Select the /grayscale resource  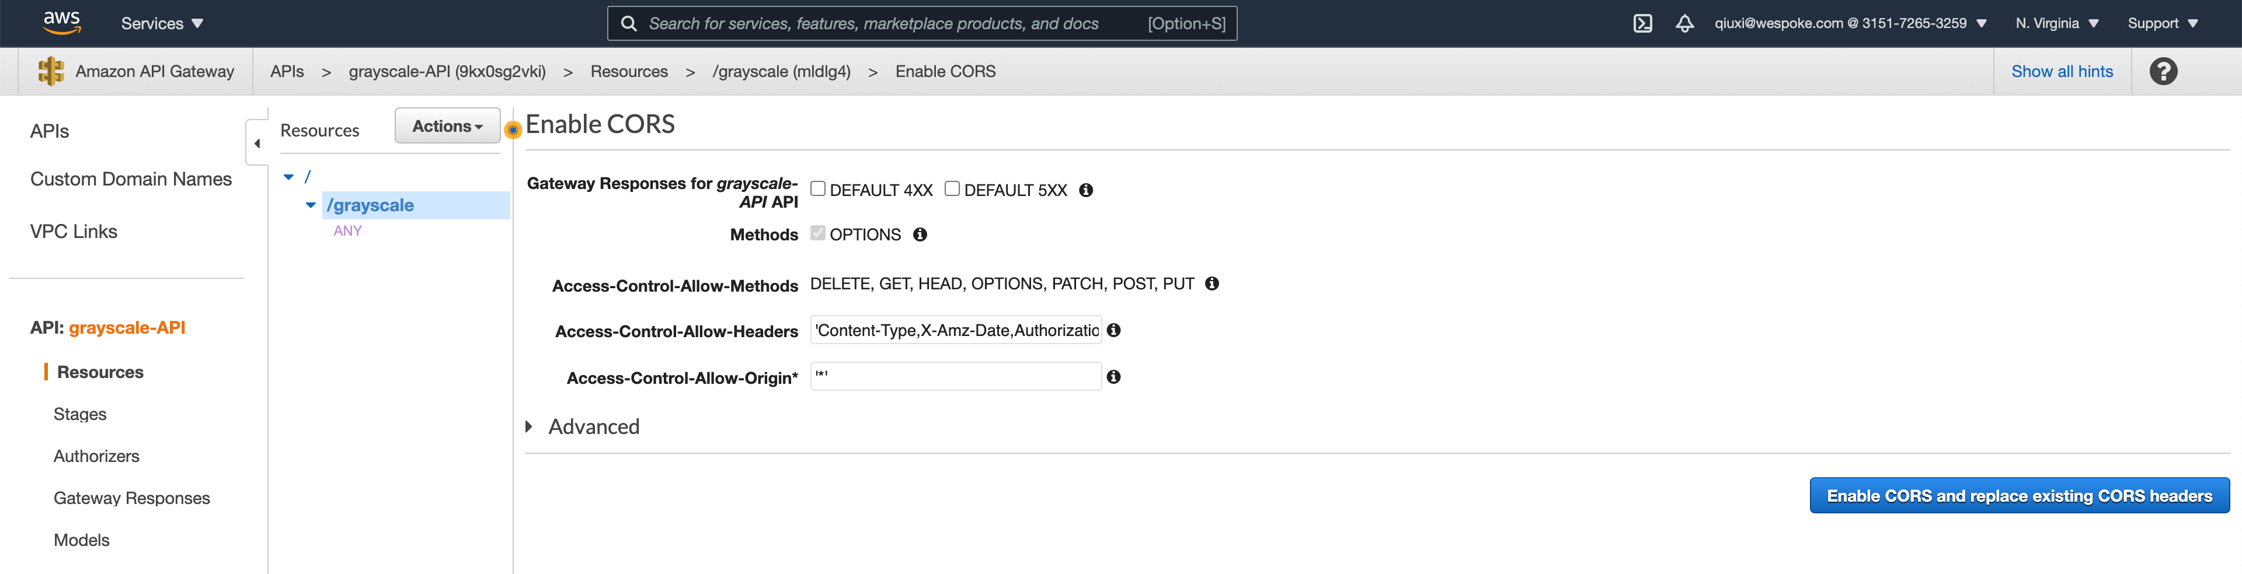click(370, 205)
